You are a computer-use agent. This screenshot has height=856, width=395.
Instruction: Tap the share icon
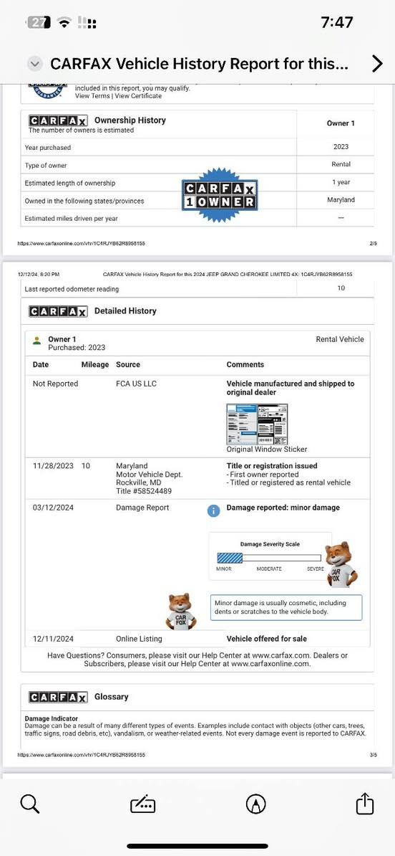(x=365, y=803)
